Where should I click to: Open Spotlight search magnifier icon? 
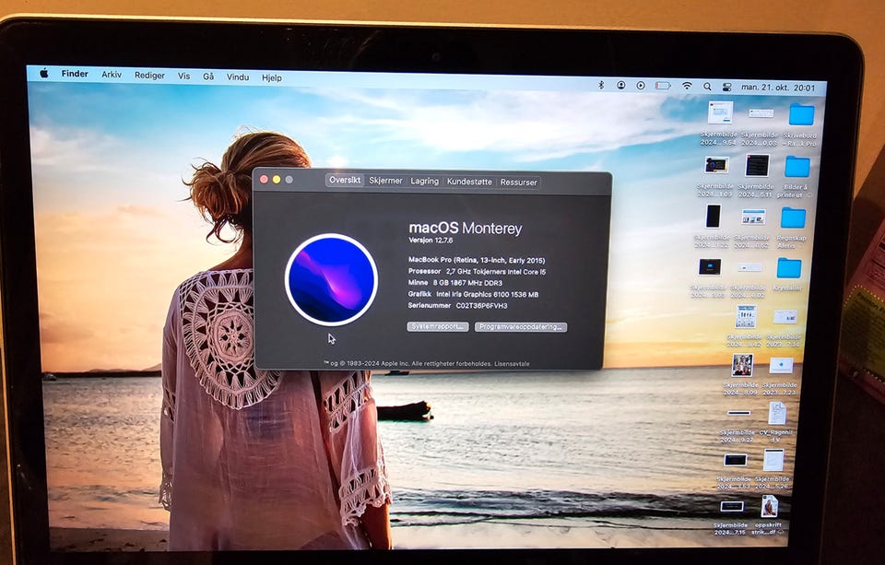click(x=707, y=87)
